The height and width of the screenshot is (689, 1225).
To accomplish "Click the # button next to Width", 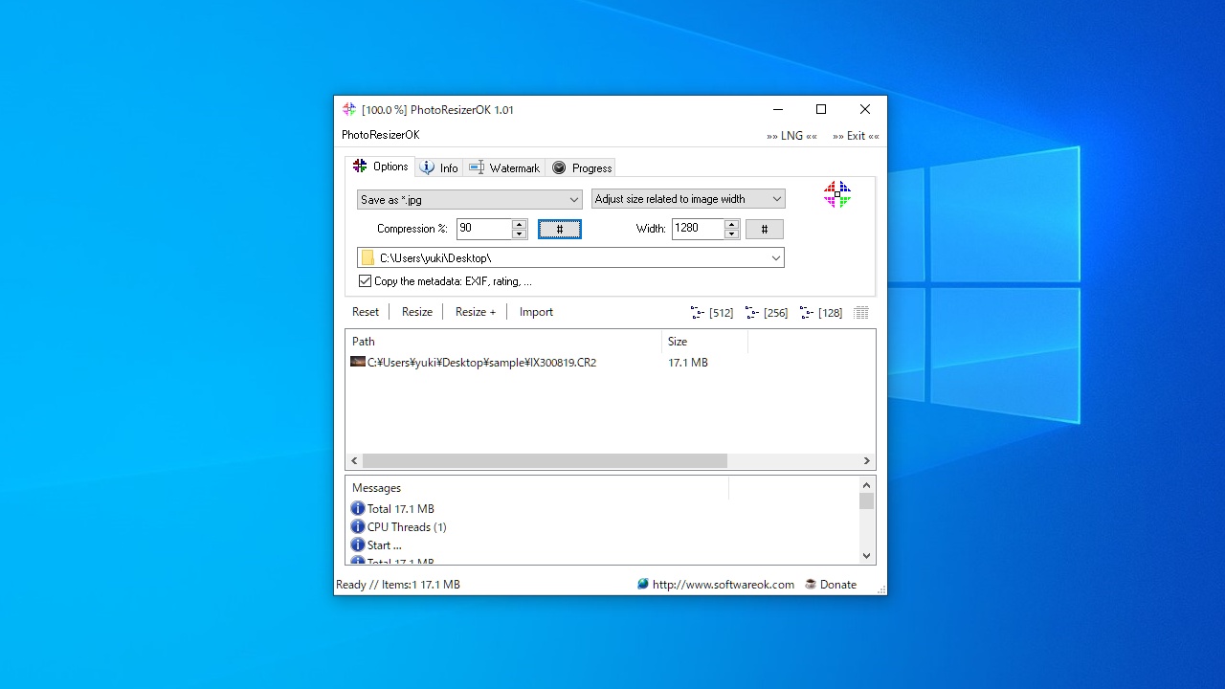I will tap(764, 229).
